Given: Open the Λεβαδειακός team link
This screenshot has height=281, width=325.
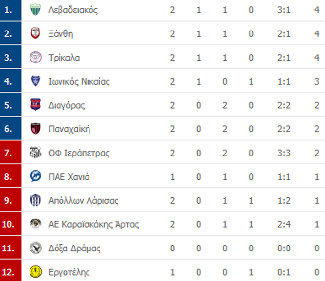Looking at the screenshot, I should pos(73,10).
